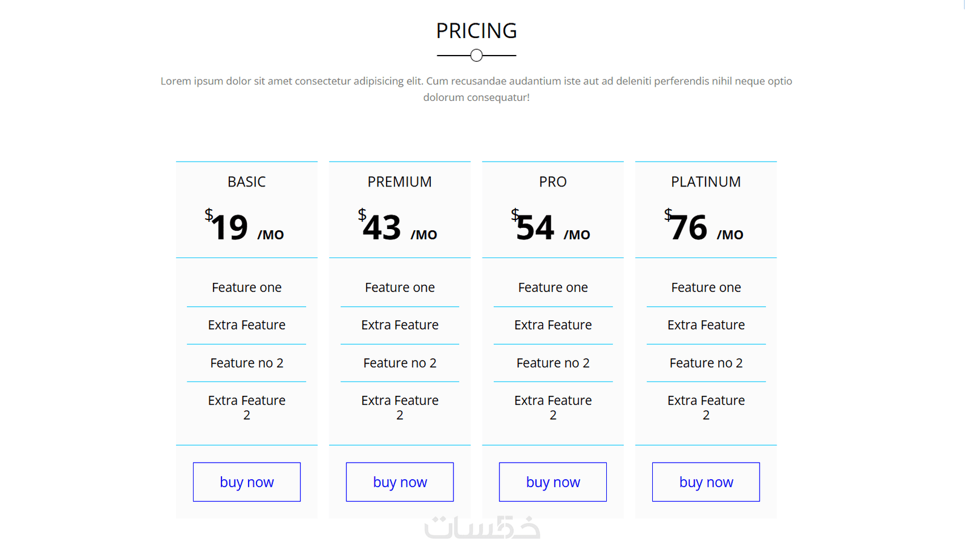Click Feature one in the Basic plan
The image size is (965, 550).
246,287
